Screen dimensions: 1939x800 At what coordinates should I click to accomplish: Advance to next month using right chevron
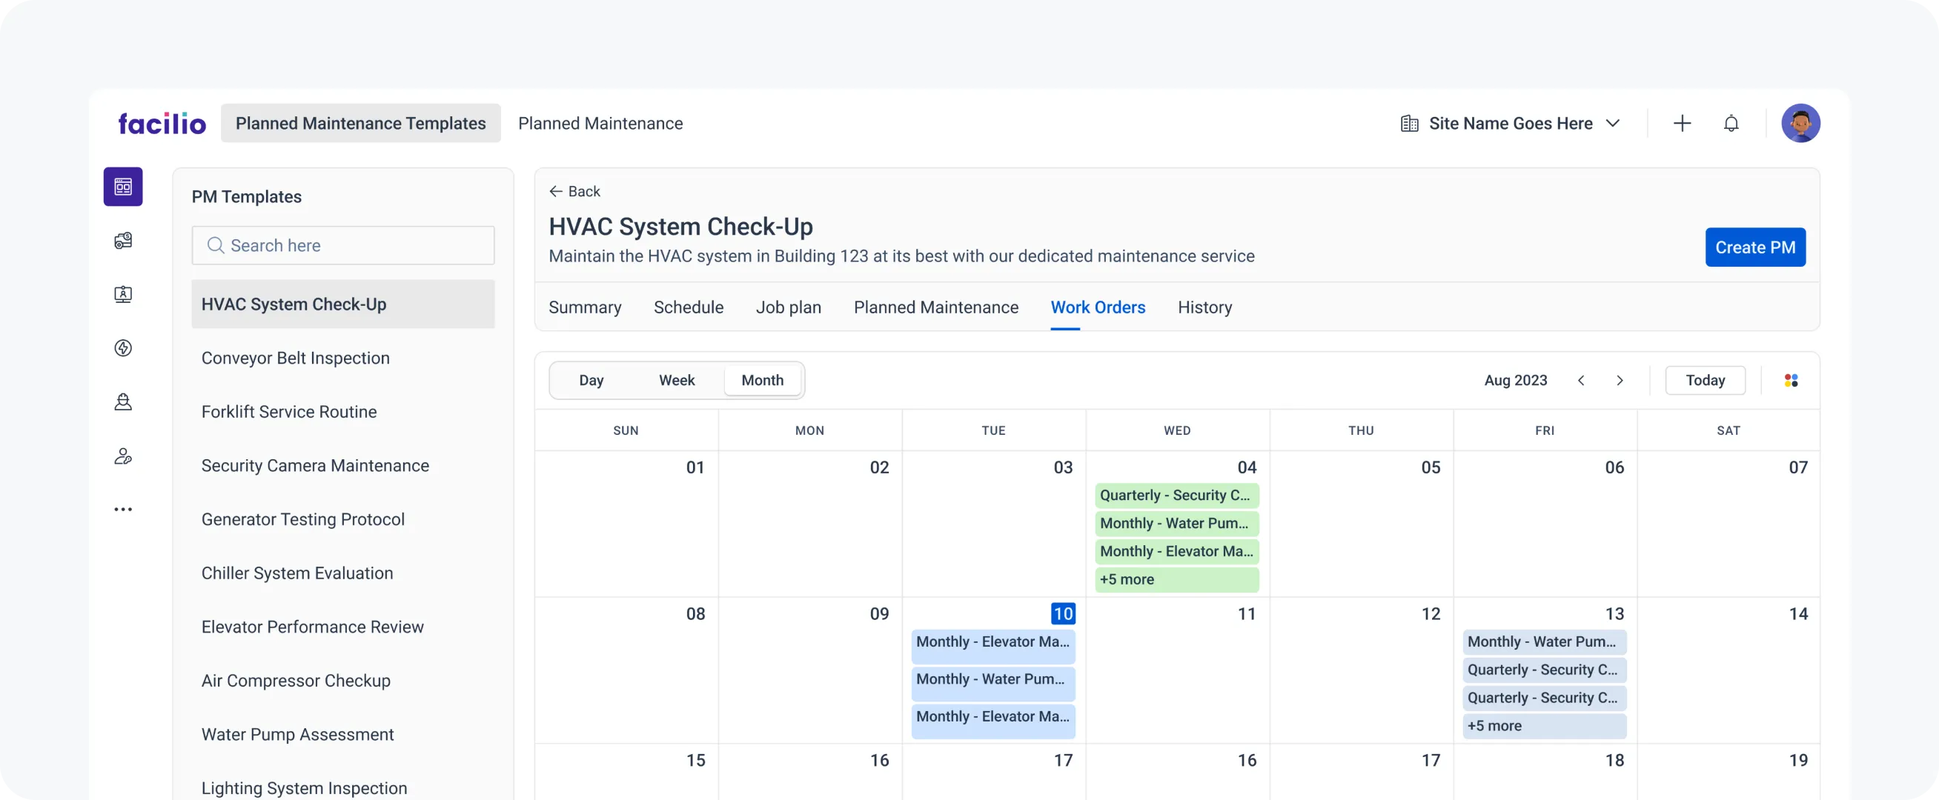1620,380
